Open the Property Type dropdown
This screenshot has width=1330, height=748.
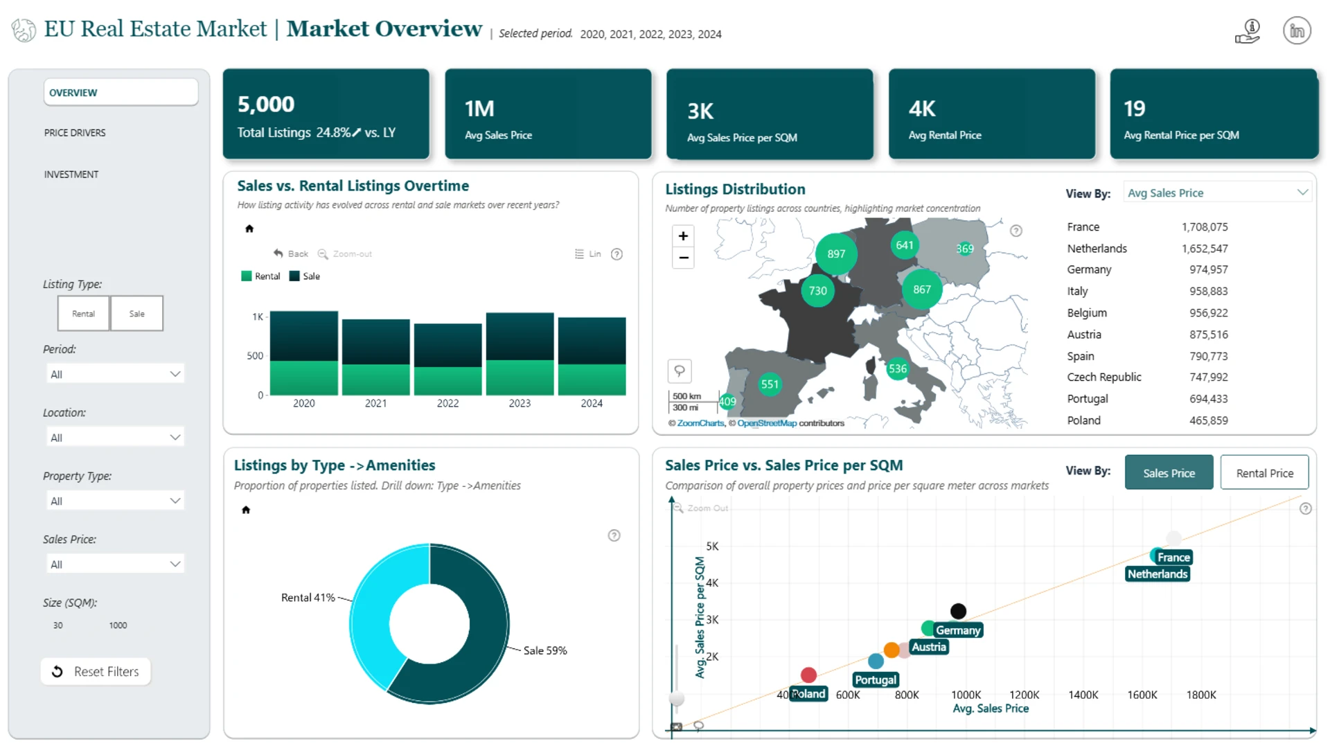tap(115, 501)
